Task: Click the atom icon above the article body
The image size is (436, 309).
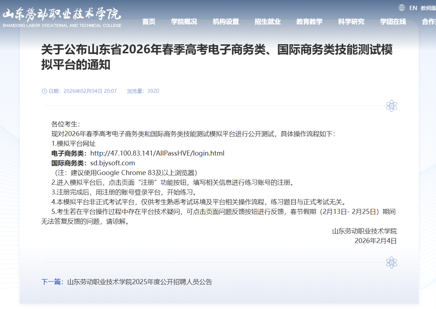Action: coord(391,106)
